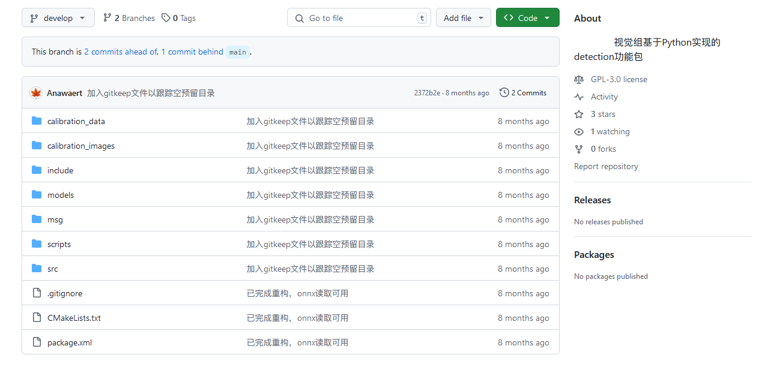The height and width of the screenshot is (370, 759).
Task: Click the calibration_data folder icon
Action: click(37, 121)
